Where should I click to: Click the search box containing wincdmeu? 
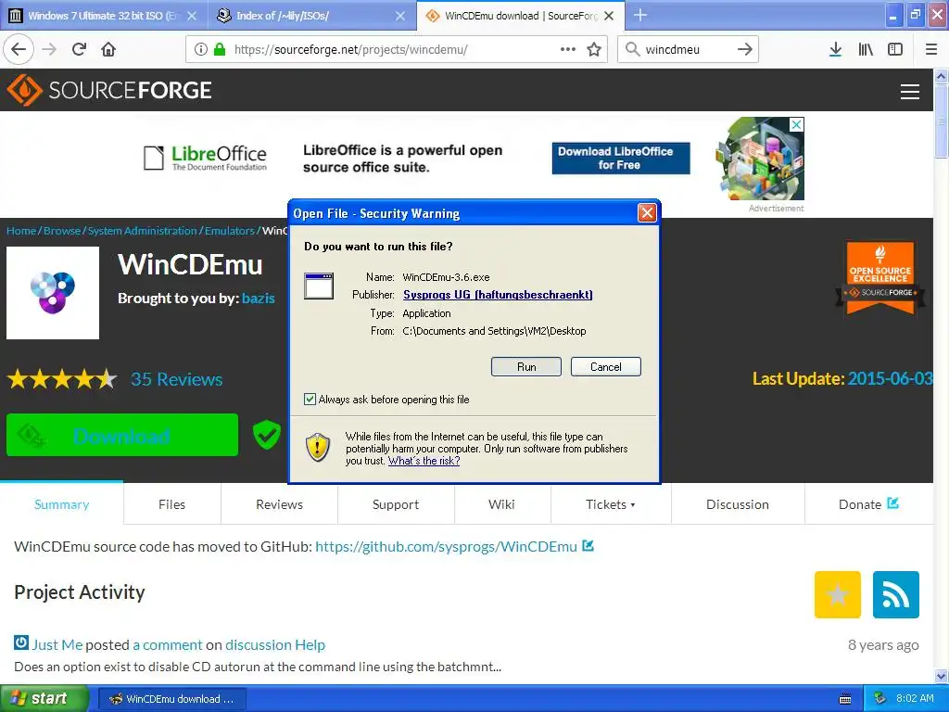click(x=687, y=49)
